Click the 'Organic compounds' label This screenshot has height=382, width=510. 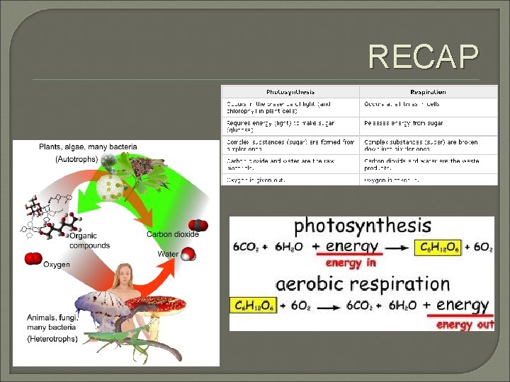[89, 241]
